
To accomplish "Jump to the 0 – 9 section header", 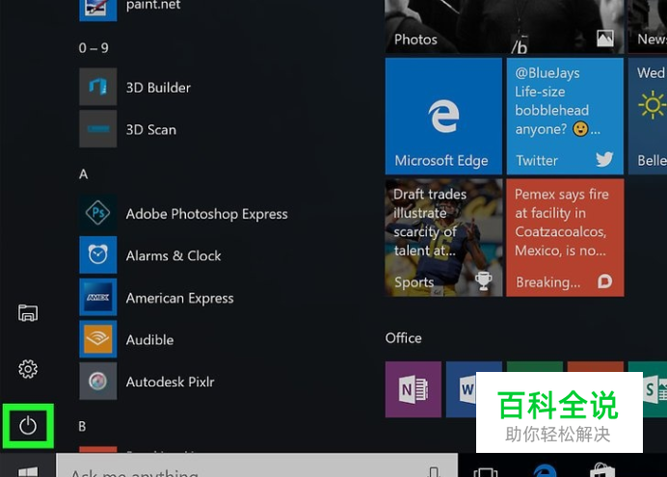I will (93, 47).
